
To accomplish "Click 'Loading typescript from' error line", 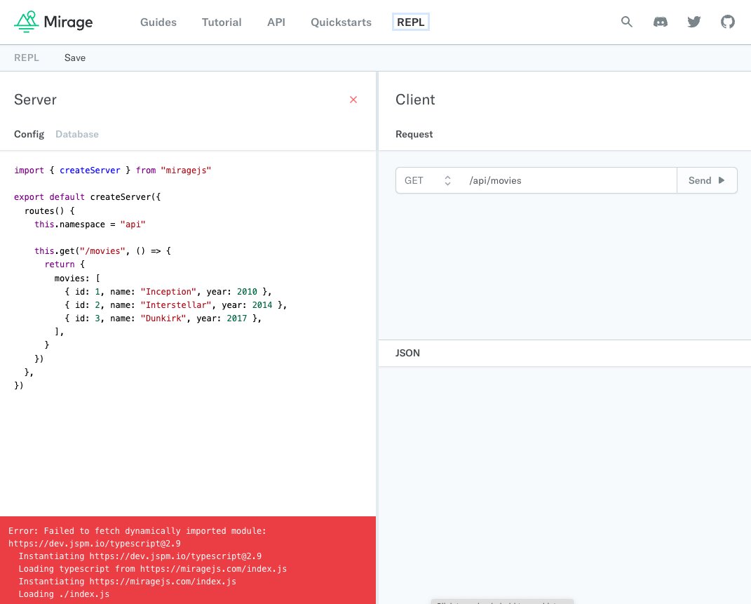I will pos(153,569).
